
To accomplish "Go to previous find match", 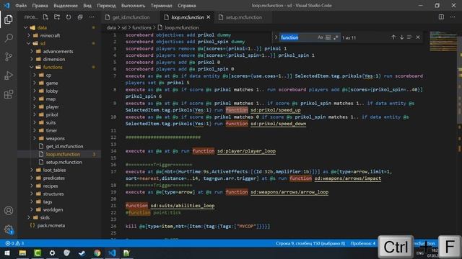I will tap(393, 37).
